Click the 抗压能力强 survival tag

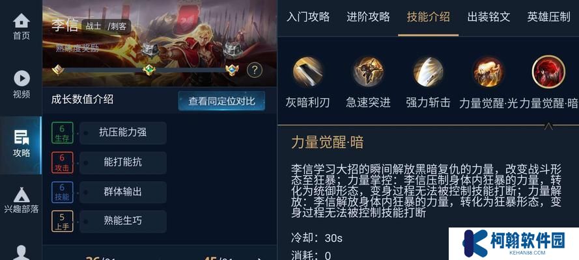point(123,133)
